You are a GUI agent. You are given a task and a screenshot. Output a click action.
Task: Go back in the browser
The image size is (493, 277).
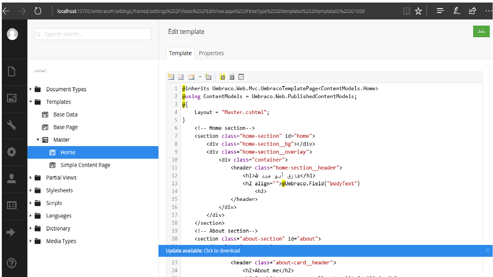(x=6, y=11)
